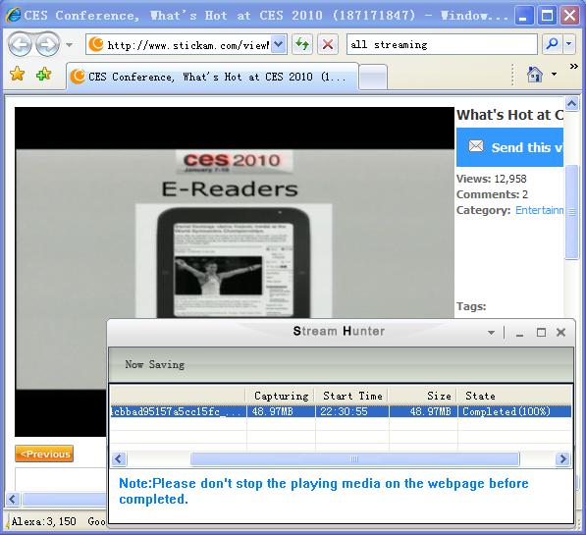Click the 'State' column header
This screenshot has width=586, height=535.
[x=514, y=396]
